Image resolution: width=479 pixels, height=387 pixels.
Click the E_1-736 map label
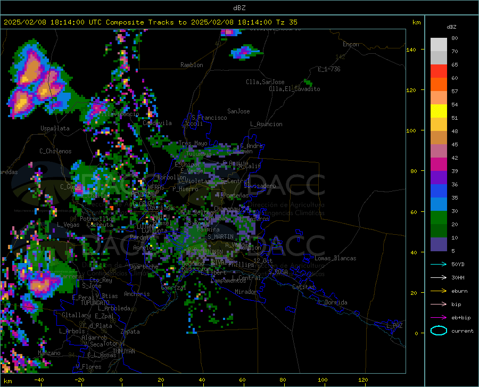329,69
